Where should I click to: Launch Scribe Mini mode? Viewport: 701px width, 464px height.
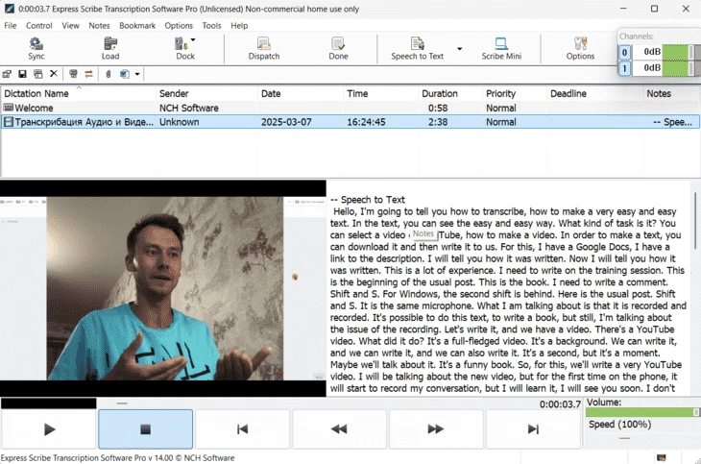(x=501, y=48)
